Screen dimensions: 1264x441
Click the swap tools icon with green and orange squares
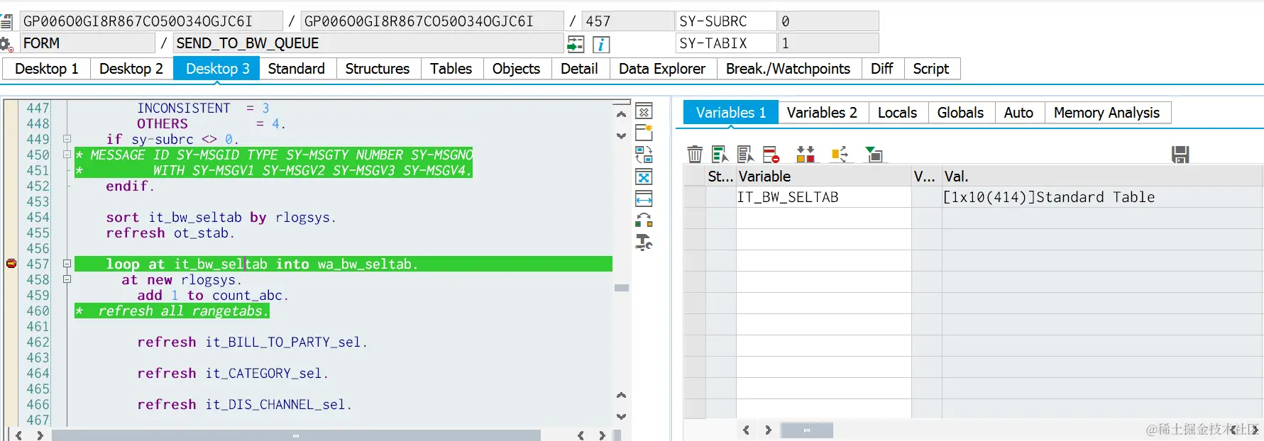(x=644, y=220)
